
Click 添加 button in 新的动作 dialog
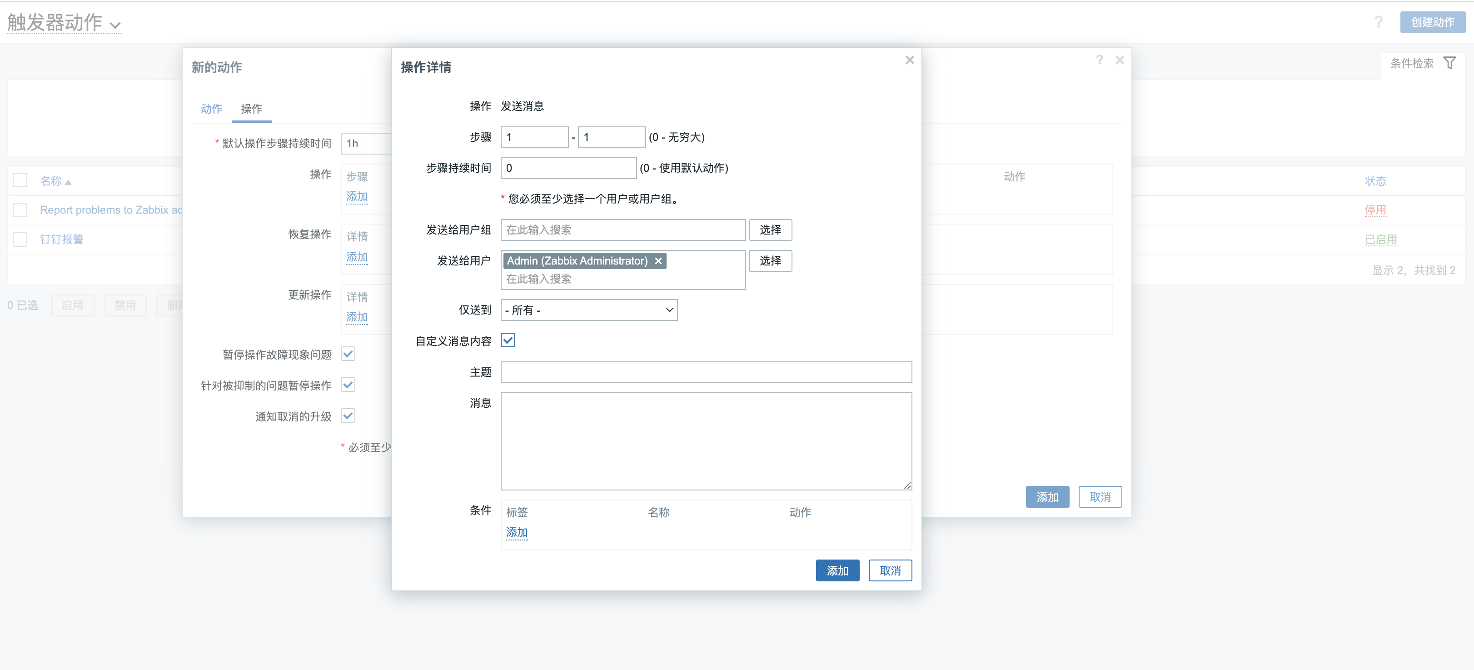(1047, 497)
